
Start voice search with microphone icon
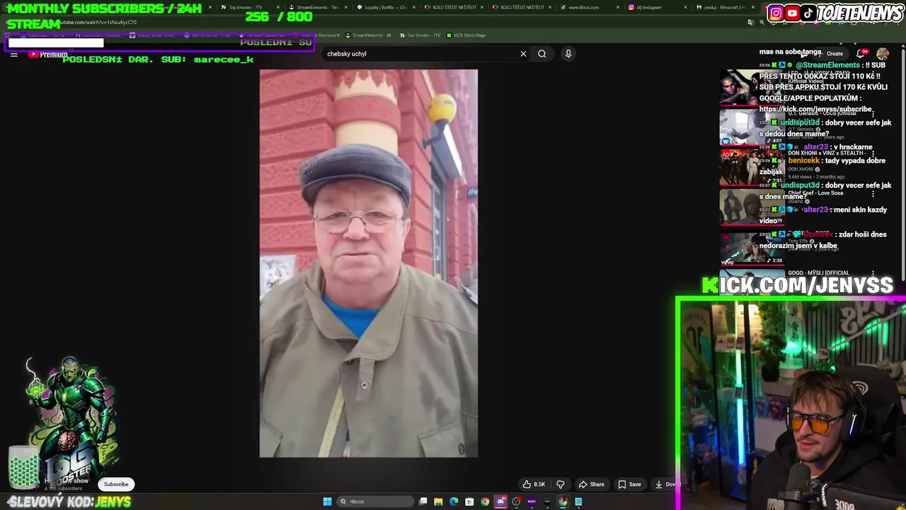tap(568, 54)
